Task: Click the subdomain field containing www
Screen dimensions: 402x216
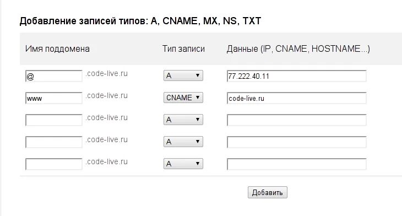Action: click(x=54, y=98)
